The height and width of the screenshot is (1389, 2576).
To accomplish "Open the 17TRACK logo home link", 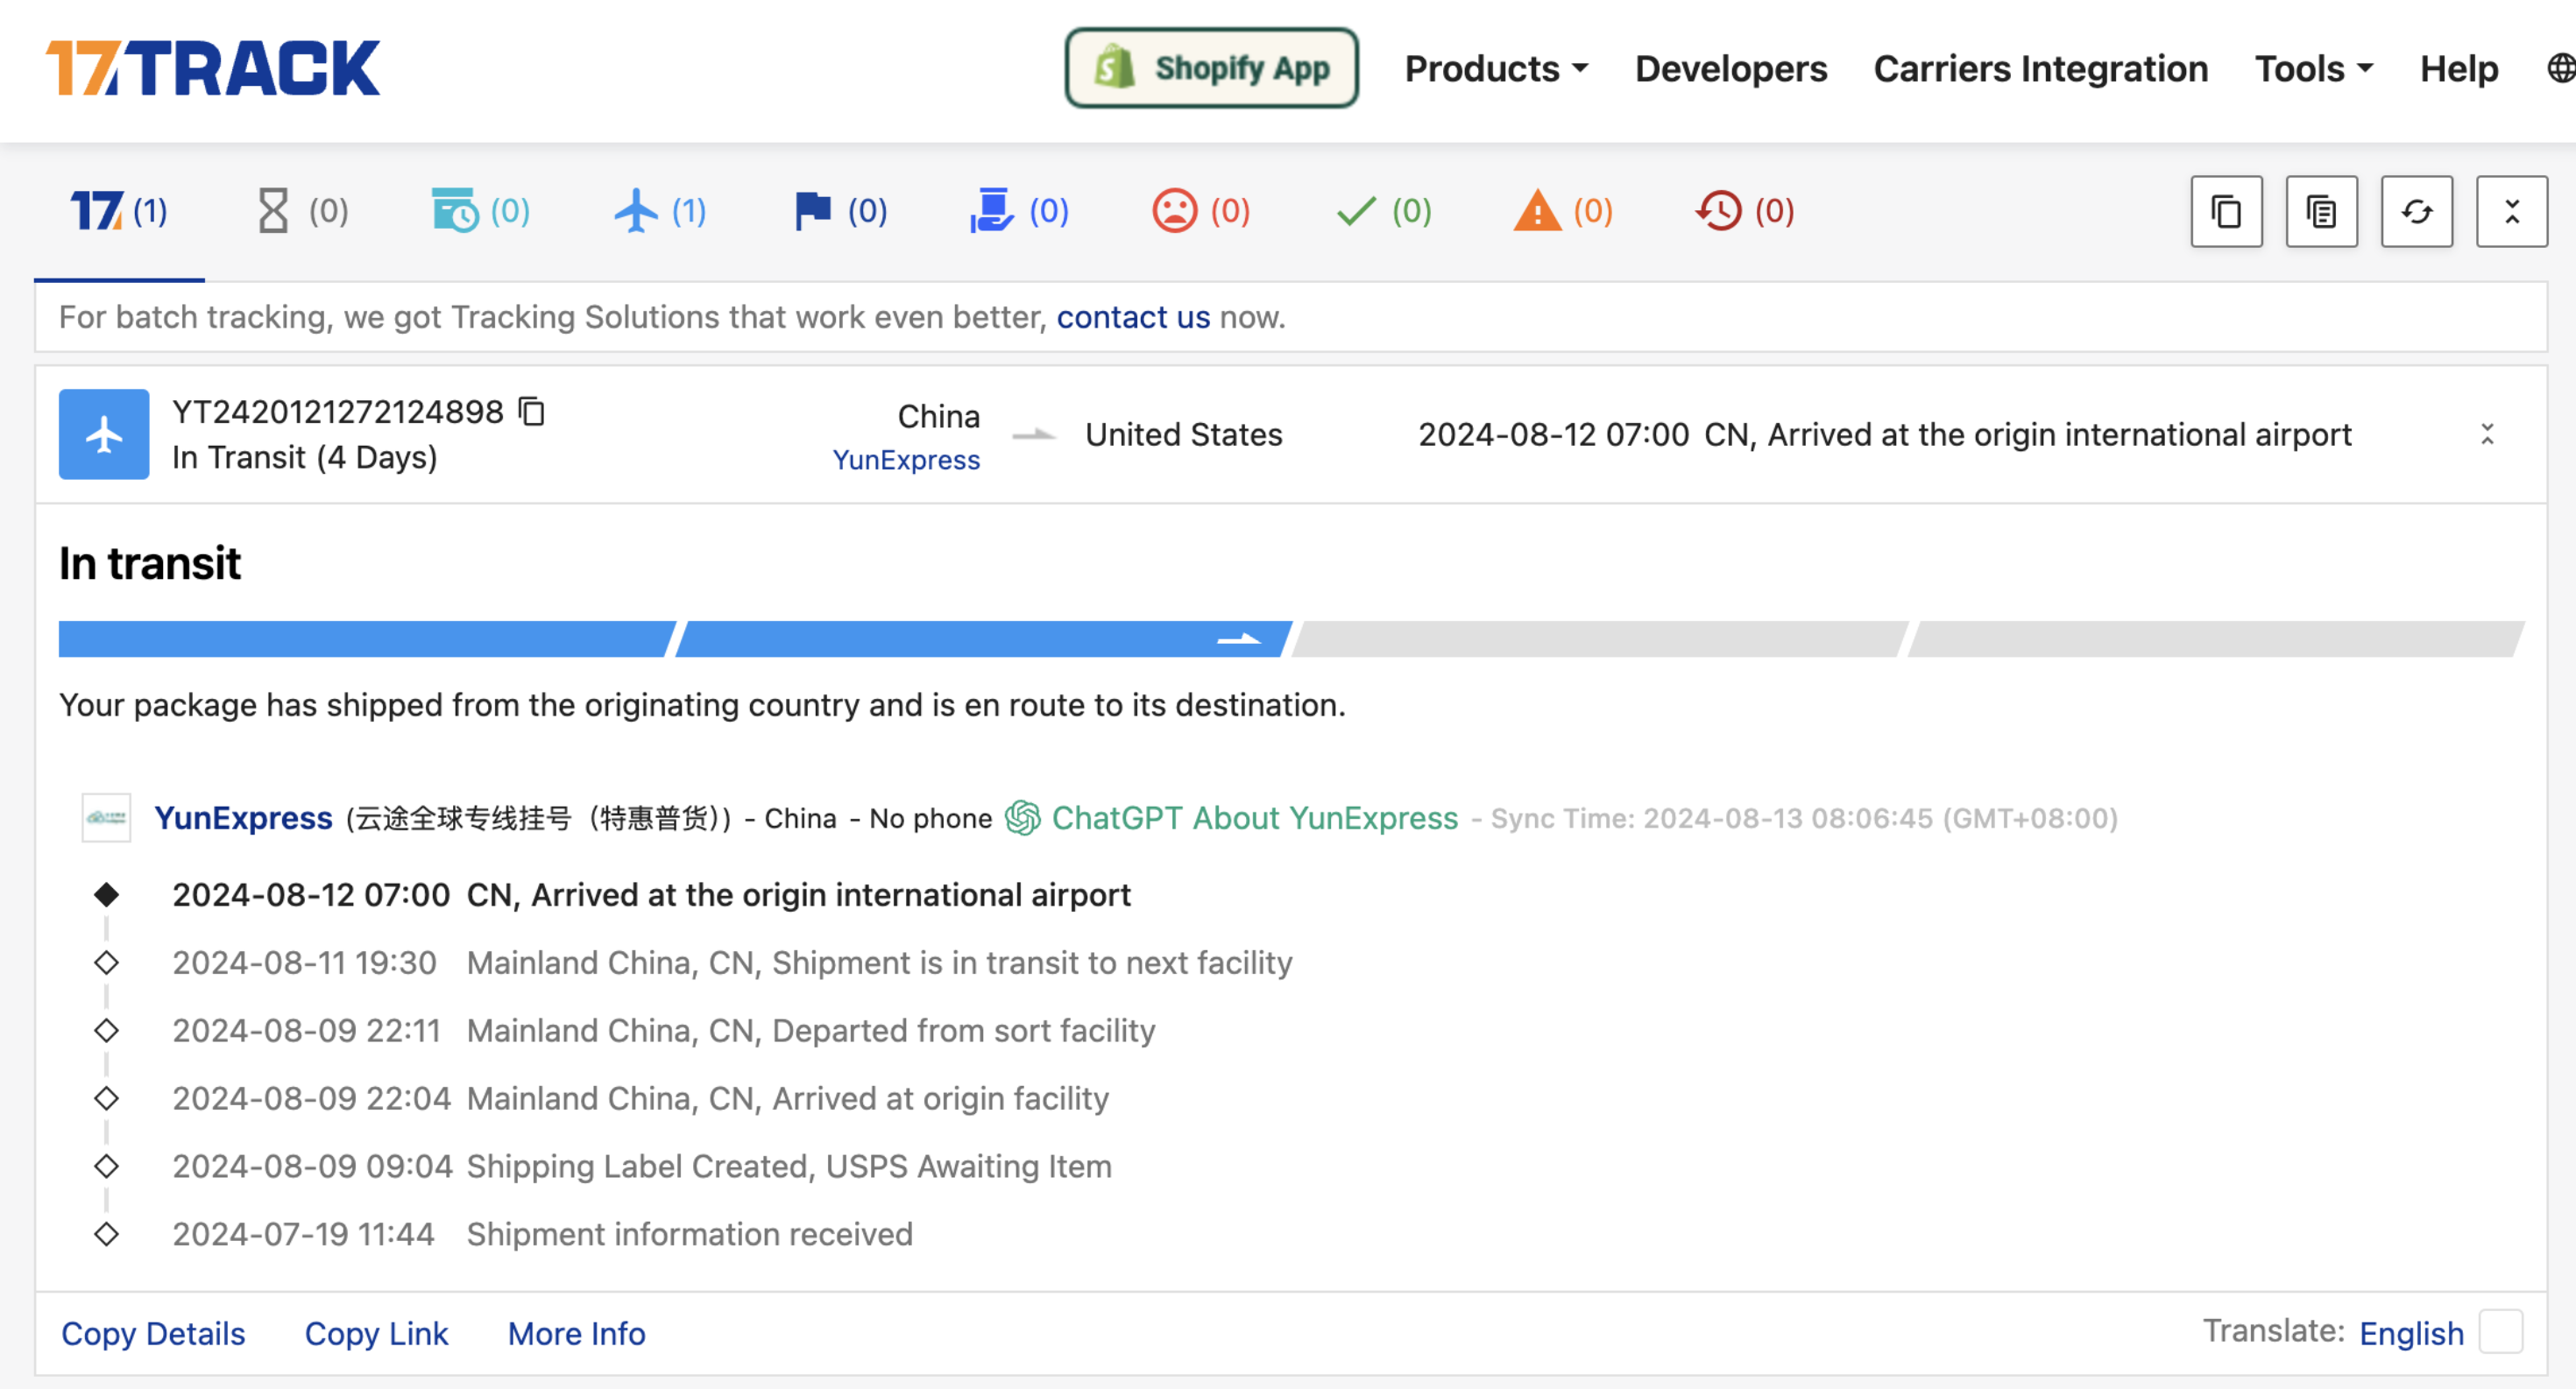I will (212, 68).
